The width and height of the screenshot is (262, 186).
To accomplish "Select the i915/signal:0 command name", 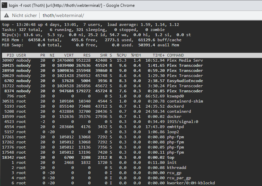I will coord(183,122).
